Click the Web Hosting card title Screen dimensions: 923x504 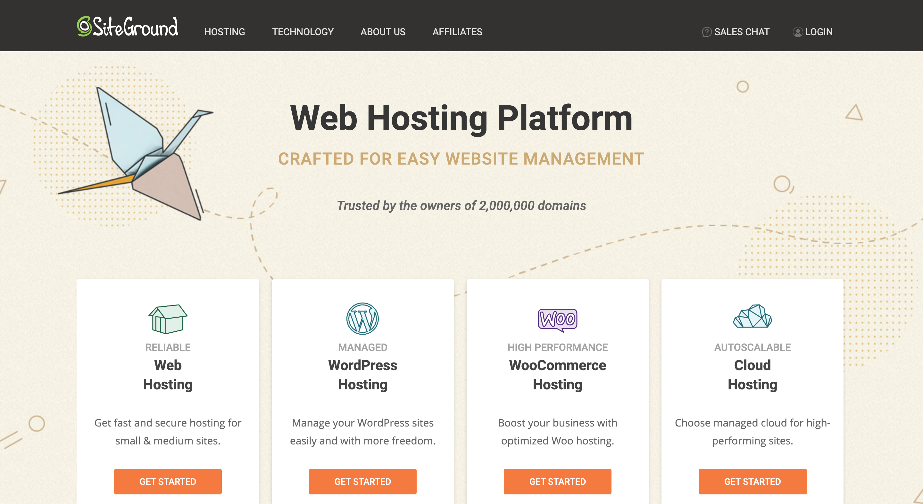coord(168,375)
